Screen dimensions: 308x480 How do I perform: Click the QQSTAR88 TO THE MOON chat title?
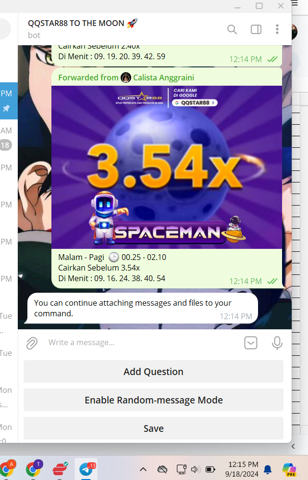83,23
